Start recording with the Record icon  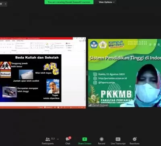pyautogui.click(x=101, y=141)
